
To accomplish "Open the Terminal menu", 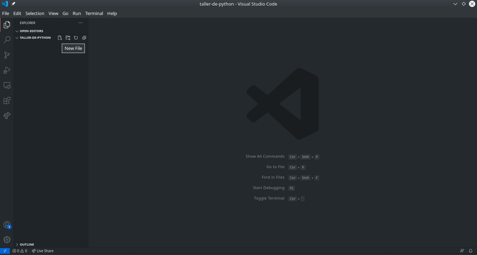I will pyautogui.click(x=94, y=13).
